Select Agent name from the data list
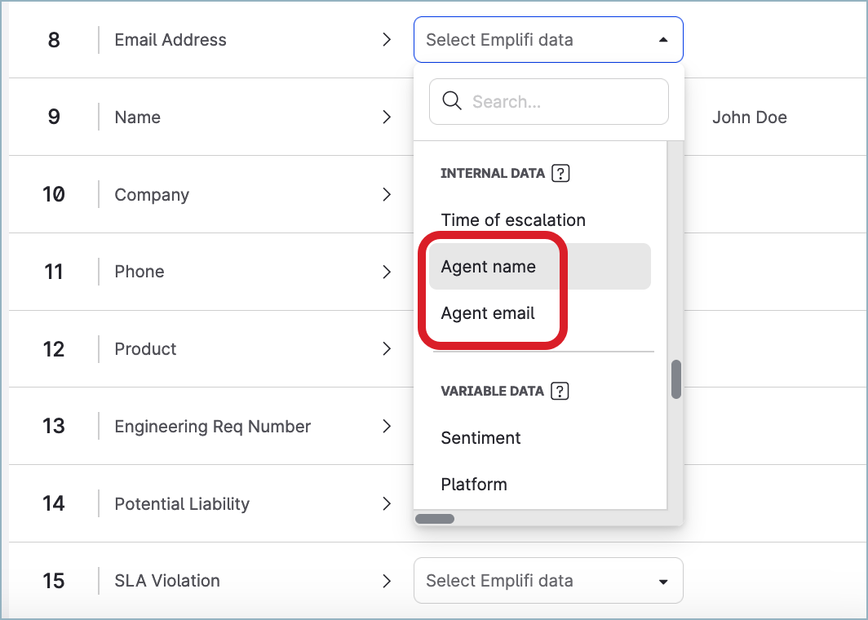Viewport: 868px width, 620px height. tap(488, 266)
